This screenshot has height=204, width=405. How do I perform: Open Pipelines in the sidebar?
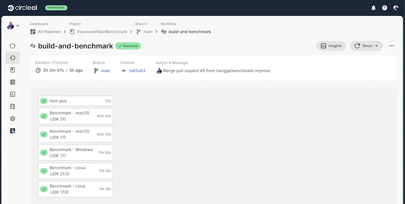13,58
